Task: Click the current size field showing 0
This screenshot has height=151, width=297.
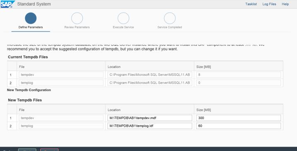Action: (x=239, y=83)
